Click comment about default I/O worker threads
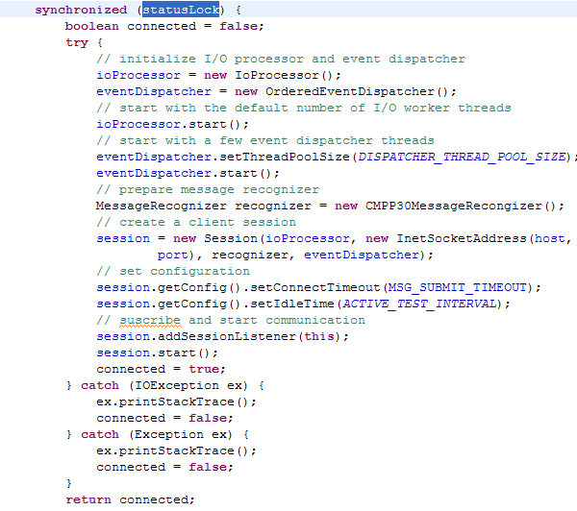577x511 pixels. click(x=304, y=108)
